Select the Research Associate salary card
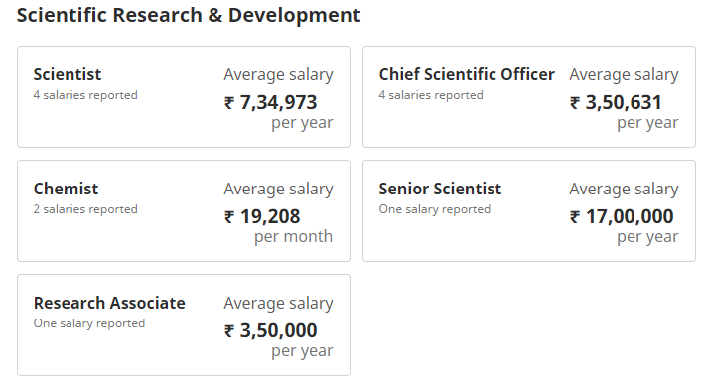Image resolution: width=705 pixels, height=383 pixels. 184,325
